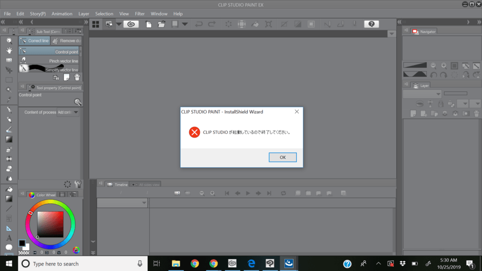This screenshot has height=271, width=482.
Task: Select Simplify vector line sub tool
Action: pos(49,69)
